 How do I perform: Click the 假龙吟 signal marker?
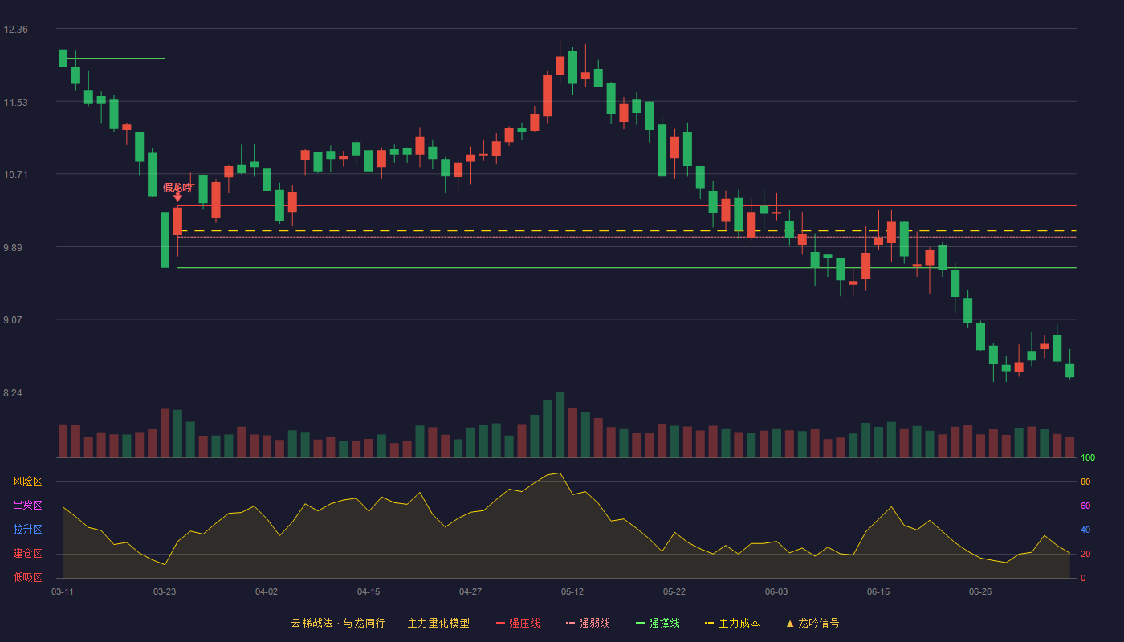click(177, 191)
